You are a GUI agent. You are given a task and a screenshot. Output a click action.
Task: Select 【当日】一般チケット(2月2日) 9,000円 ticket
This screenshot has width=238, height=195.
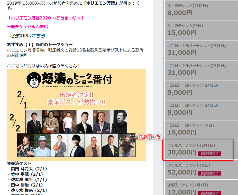(x=201, y=109)
